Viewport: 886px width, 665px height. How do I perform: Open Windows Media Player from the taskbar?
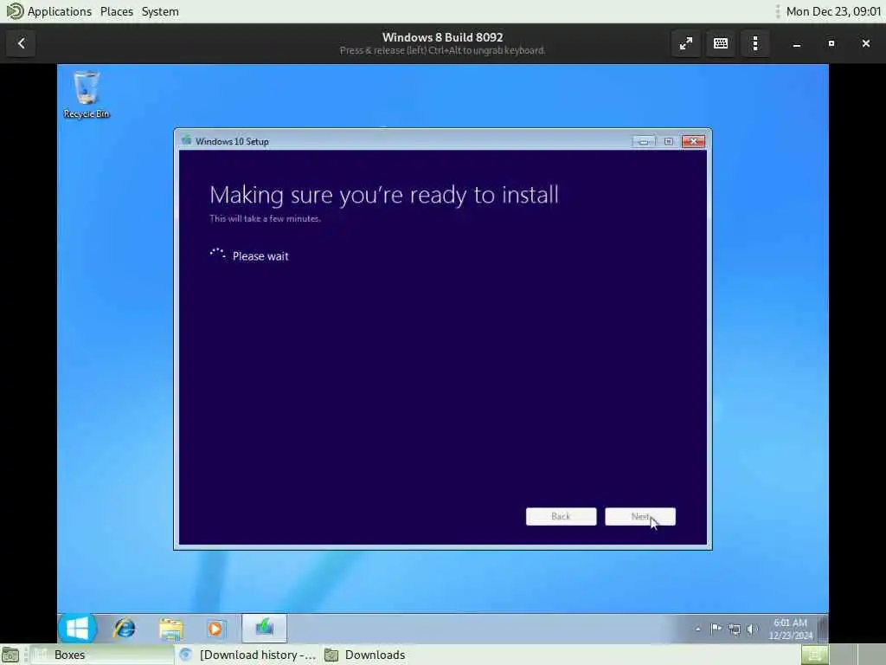(215, 629)
